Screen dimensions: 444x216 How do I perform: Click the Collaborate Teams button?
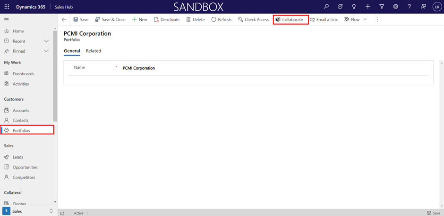click(289, 20)
